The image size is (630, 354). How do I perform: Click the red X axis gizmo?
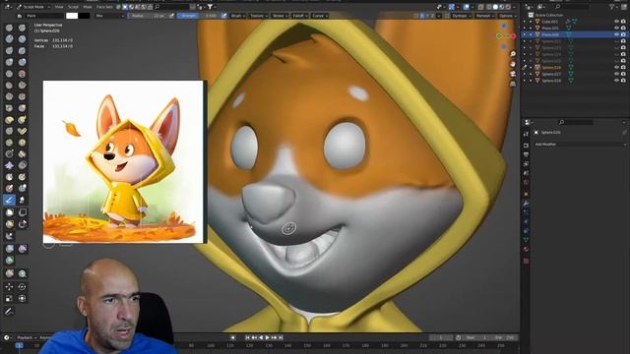pos(513,36)
